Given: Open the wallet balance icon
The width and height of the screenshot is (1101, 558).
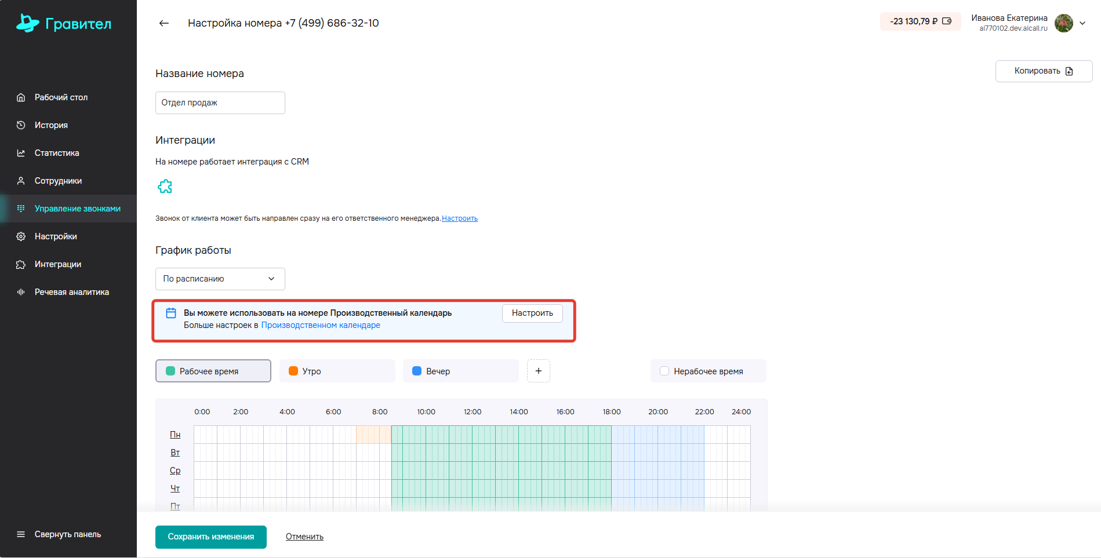Looking at the screenshot, I should click(x=947, y=21).
